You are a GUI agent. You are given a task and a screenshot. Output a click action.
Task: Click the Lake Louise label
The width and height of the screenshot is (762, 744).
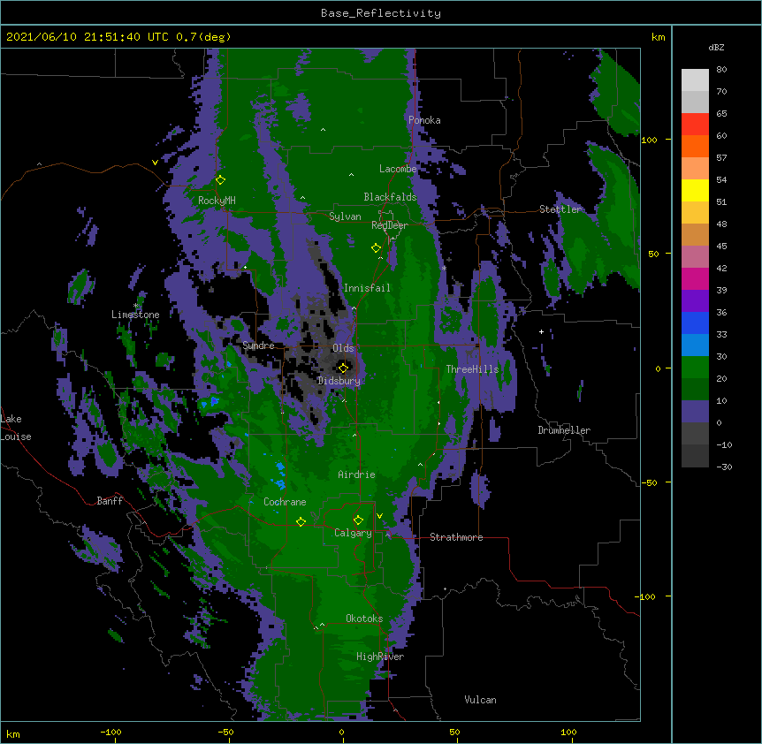click(x=16, y=428)
